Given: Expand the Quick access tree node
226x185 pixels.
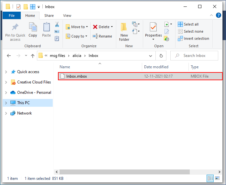Looking at the screenshot, I should pos(6,72).
